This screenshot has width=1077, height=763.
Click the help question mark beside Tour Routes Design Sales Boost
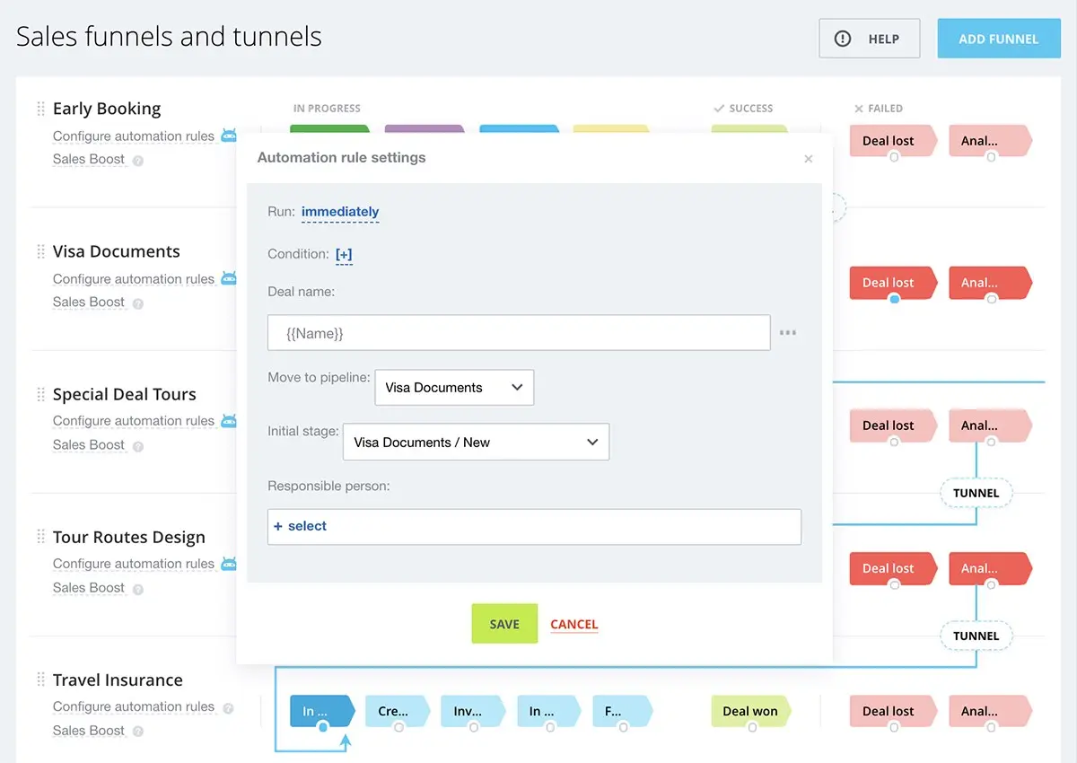click(x=138, y=589)
